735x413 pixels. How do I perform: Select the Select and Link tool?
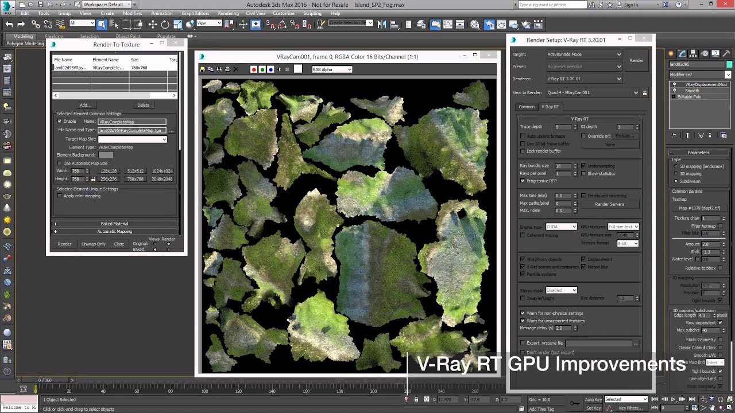click(x=36, y=24)
